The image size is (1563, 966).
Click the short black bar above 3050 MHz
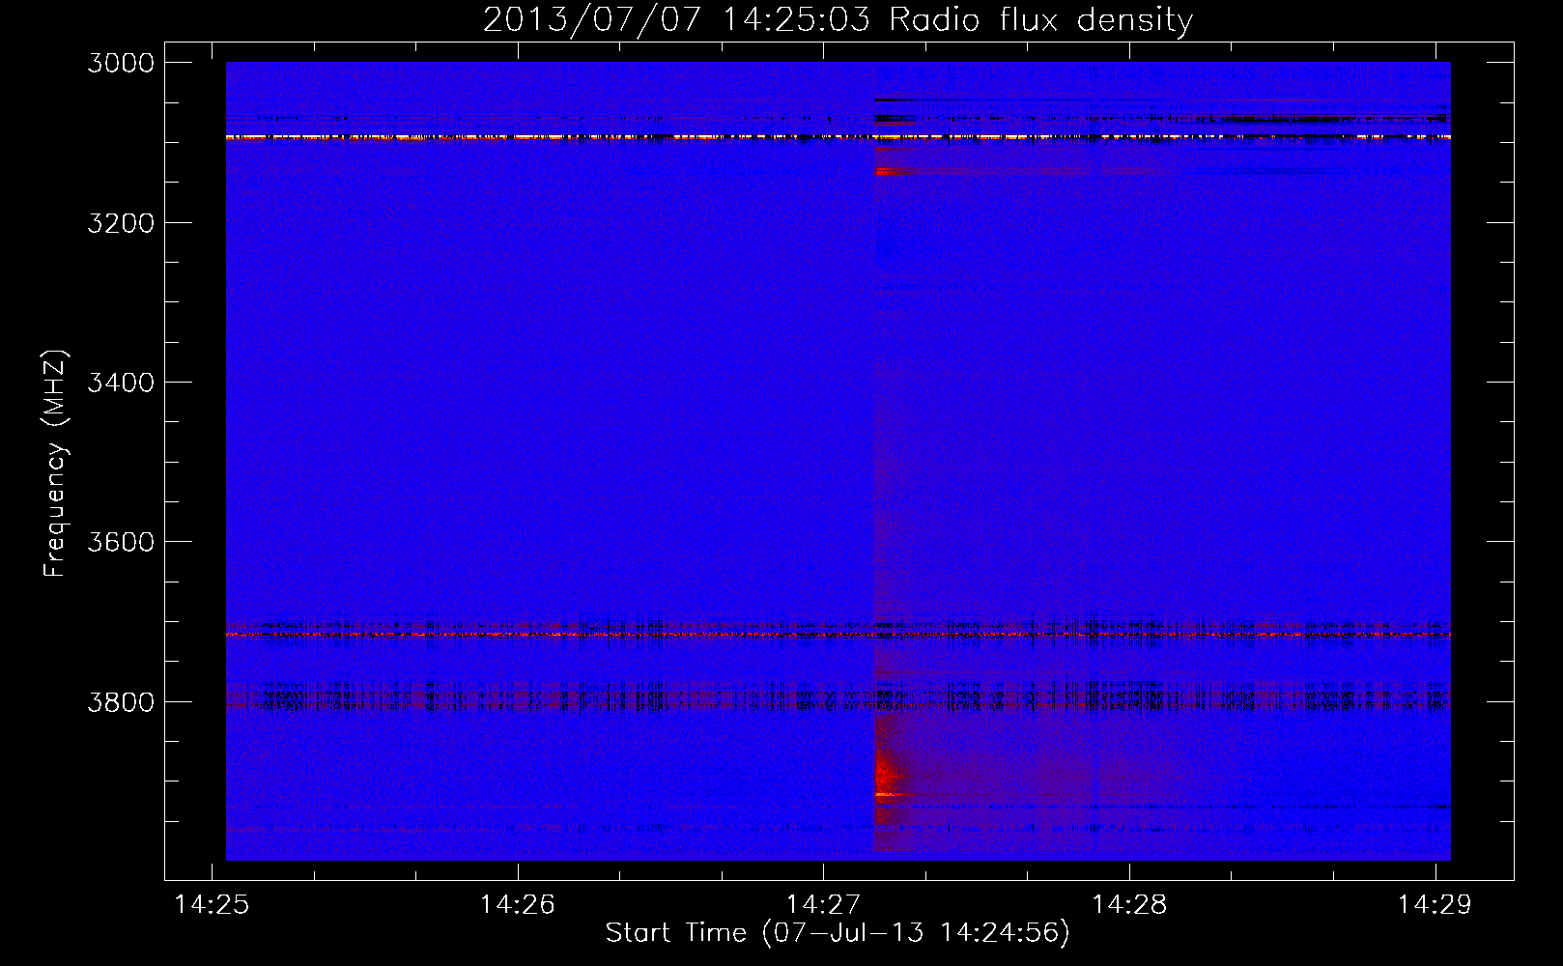(895, 99)
